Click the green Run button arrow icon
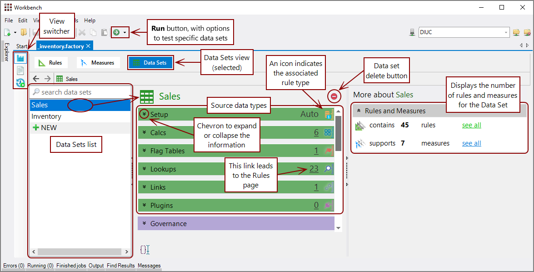This screenshot has width=534, height=272. [x=116, y=32]
